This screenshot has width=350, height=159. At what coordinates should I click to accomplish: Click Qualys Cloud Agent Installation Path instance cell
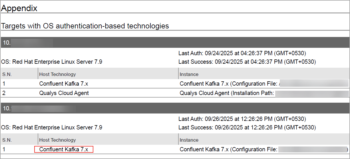coord(227,93)
